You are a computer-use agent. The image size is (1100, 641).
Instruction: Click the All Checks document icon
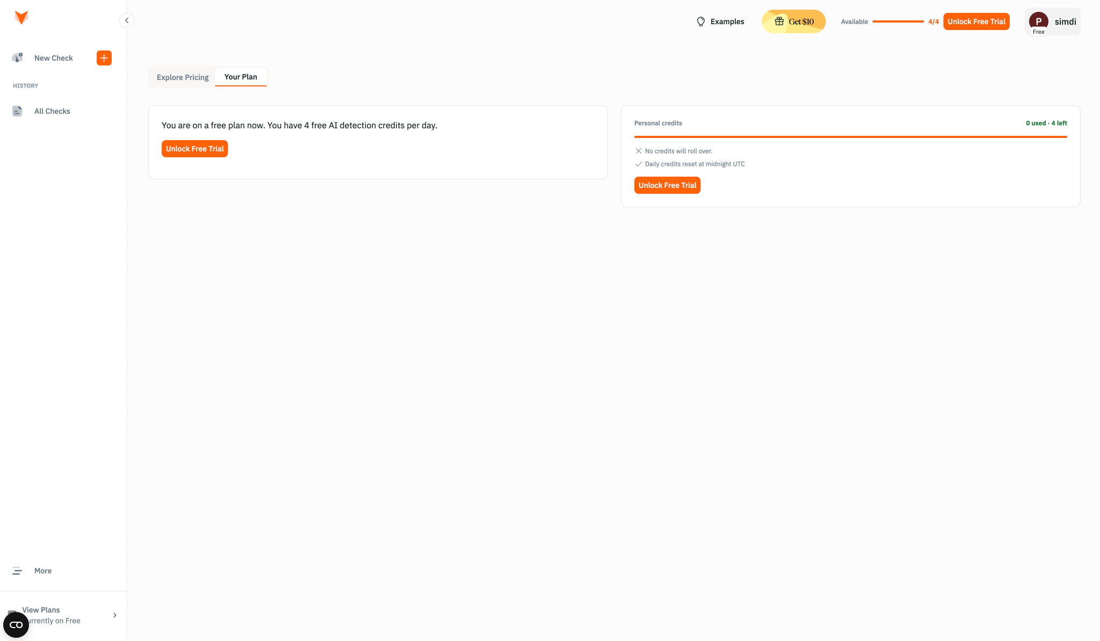click(17, 111)
